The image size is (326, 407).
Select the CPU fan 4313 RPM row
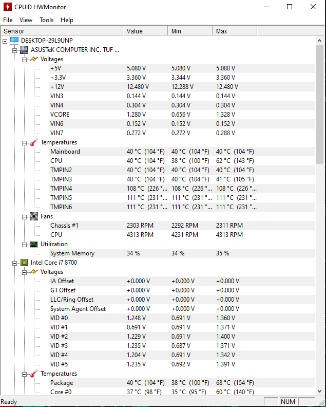point(182,235)
